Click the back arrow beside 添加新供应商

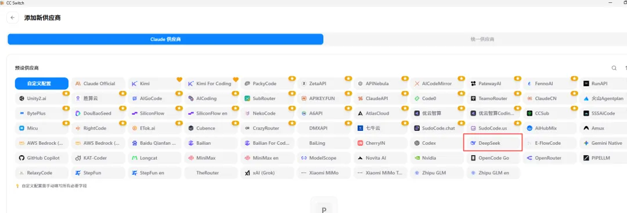[13, 18]
